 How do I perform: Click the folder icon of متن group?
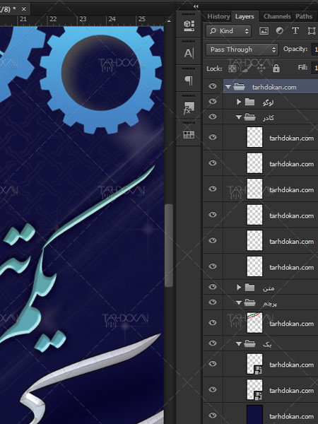[249, 288]
